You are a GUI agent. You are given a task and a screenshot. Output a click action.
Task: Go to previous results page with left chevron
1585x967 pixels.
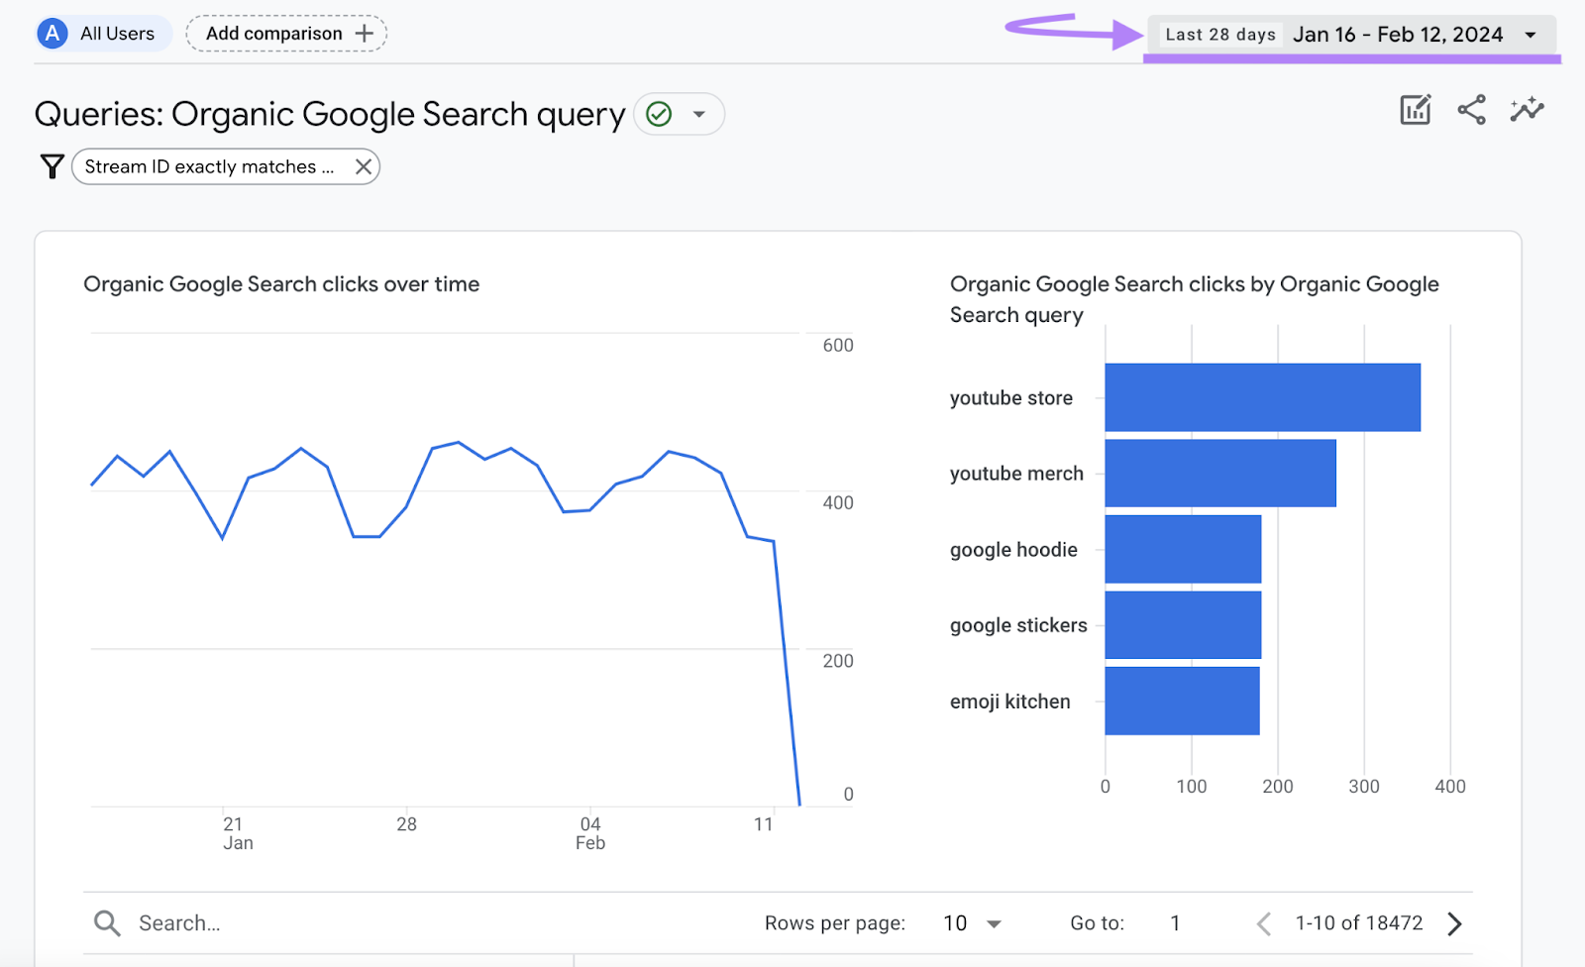(x=1264, y=922)
